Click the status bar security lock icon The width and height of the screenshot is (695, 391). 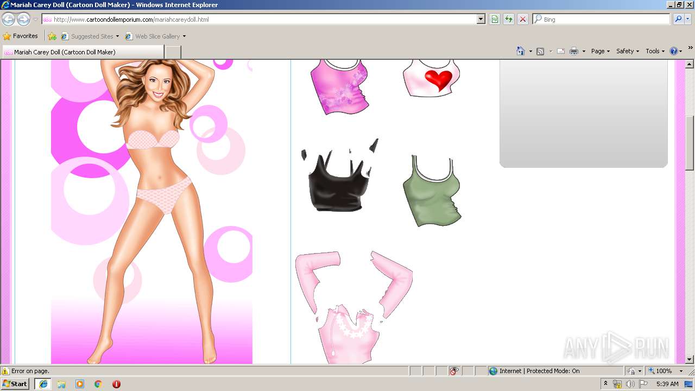coord(631,371)
